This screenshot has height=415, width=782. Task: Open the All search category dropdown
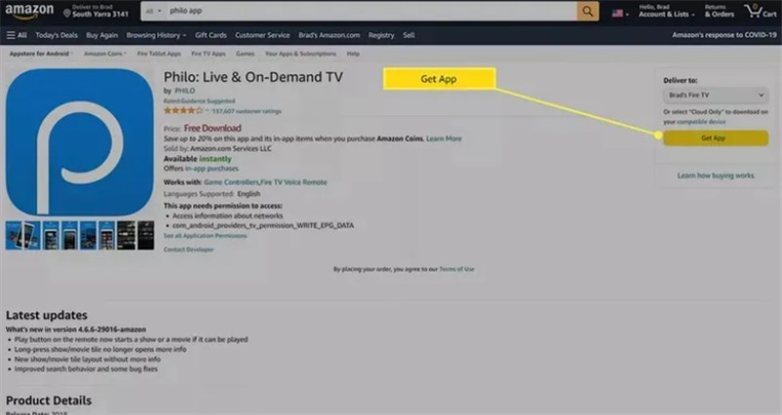[x=153, y=11]
